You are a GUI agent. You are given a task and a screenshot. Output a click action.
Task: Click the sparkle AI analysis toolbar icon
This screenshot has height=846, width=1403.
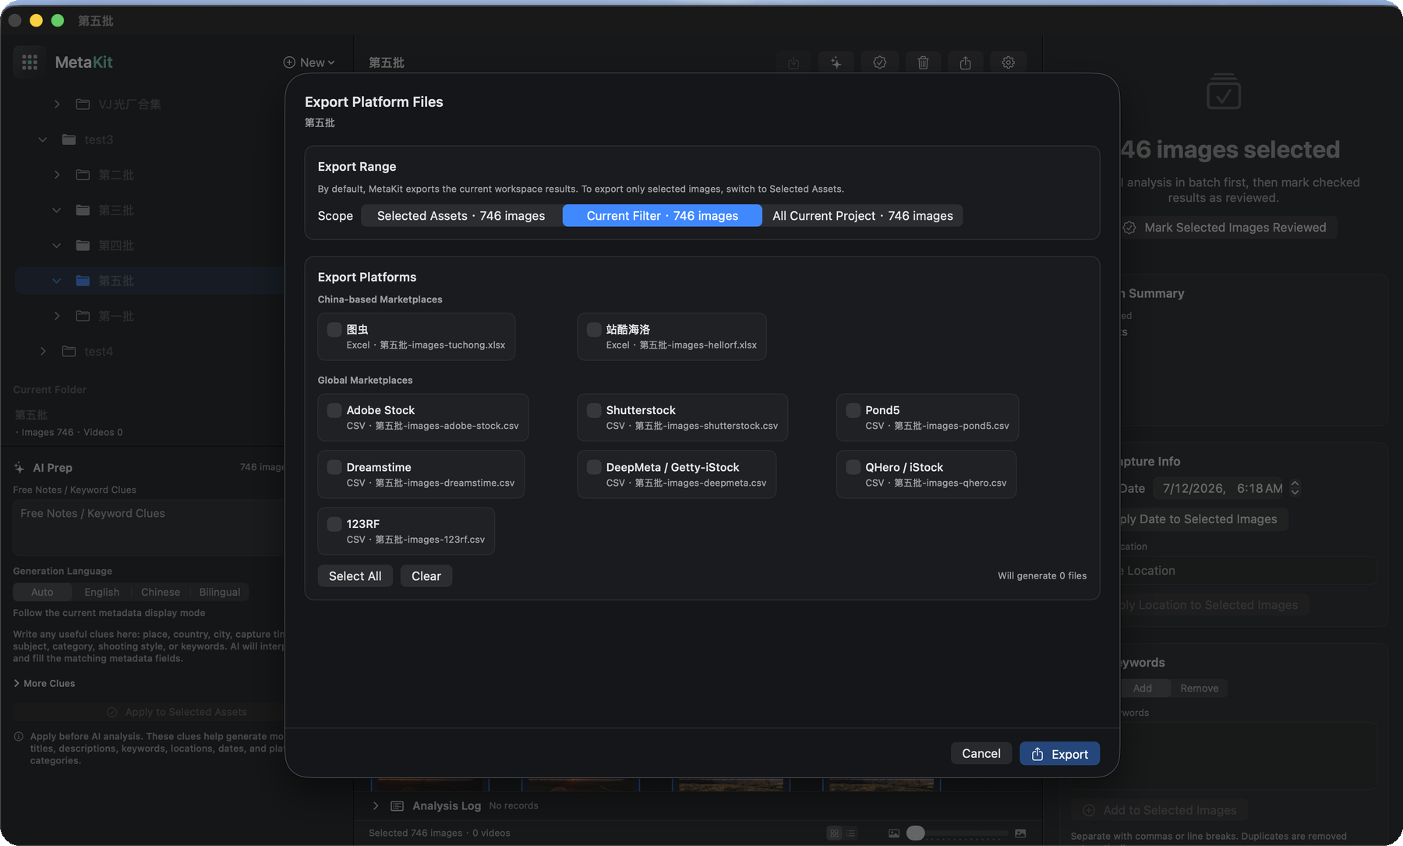[836, 62]
